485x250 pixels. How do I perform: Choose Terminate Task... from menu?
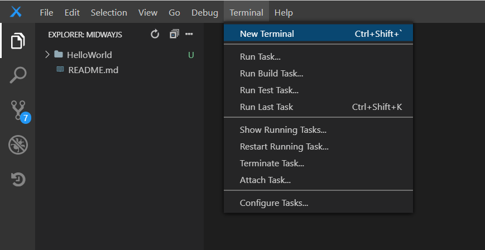272,164
